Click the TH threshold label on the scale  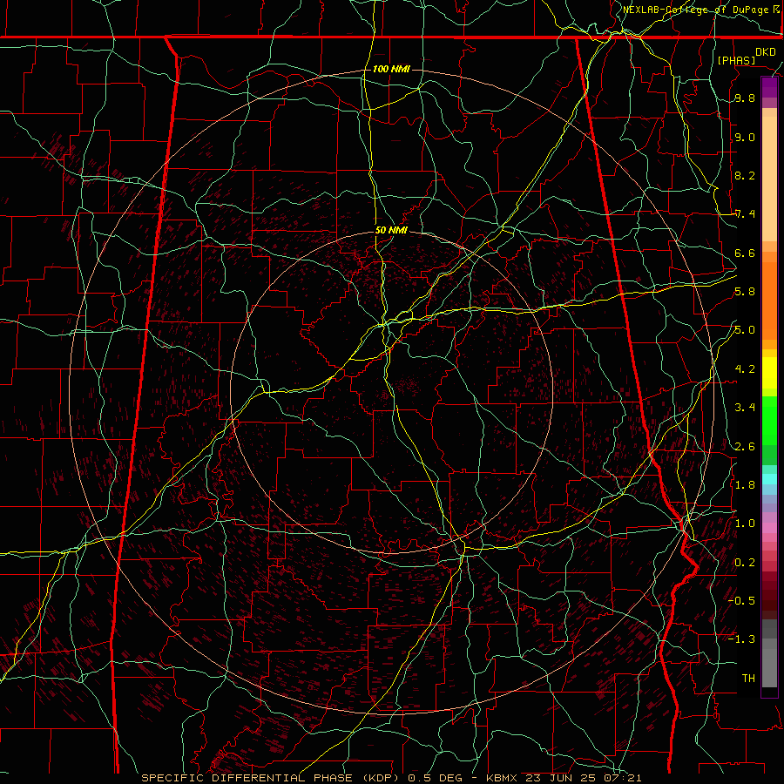(748, 679)
